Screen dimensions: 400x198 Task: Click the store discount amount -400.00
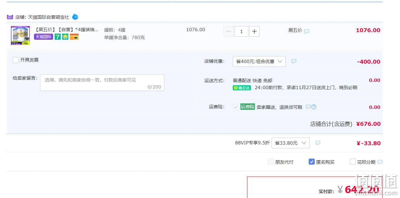click(369, 62)
